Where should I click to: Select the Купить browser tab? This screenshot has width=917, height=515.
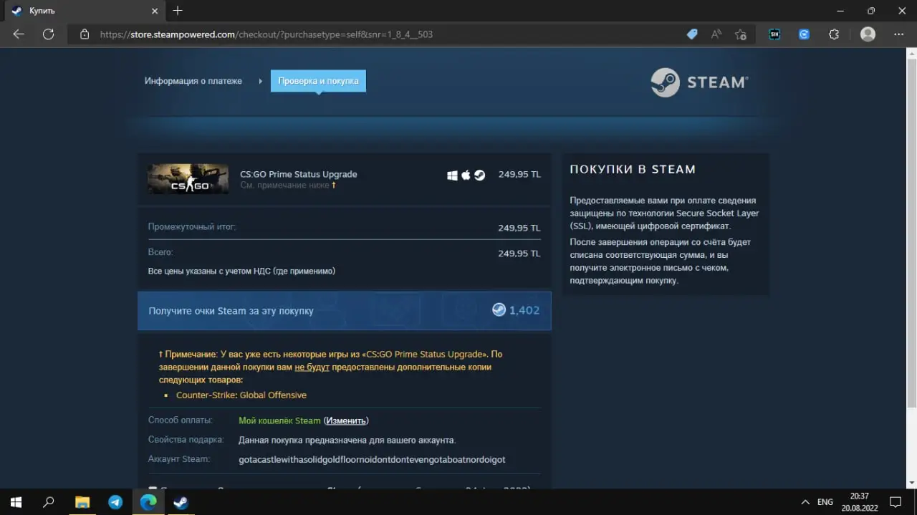tap(85, 11)
